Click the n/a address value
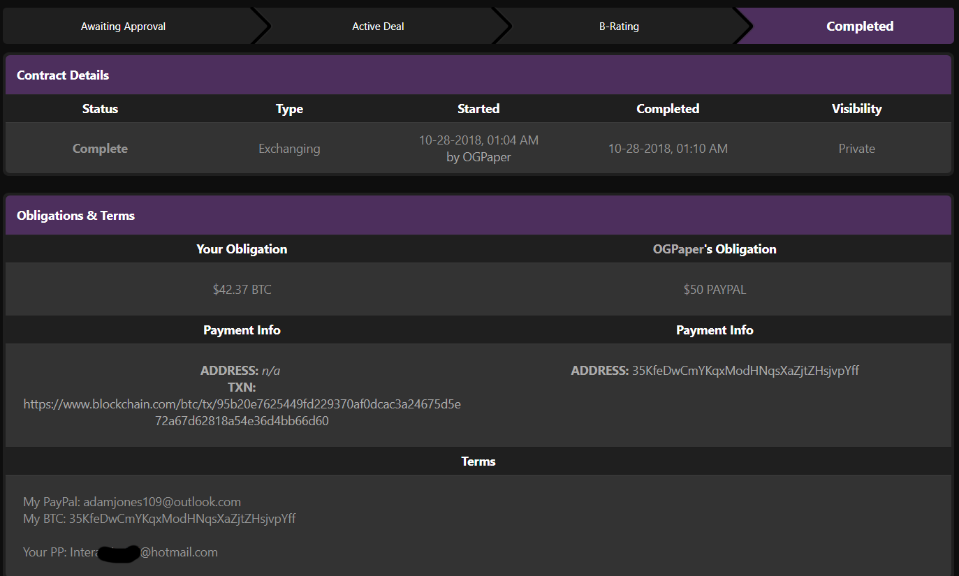The image size is (959, 576). [x=270, y=371]
